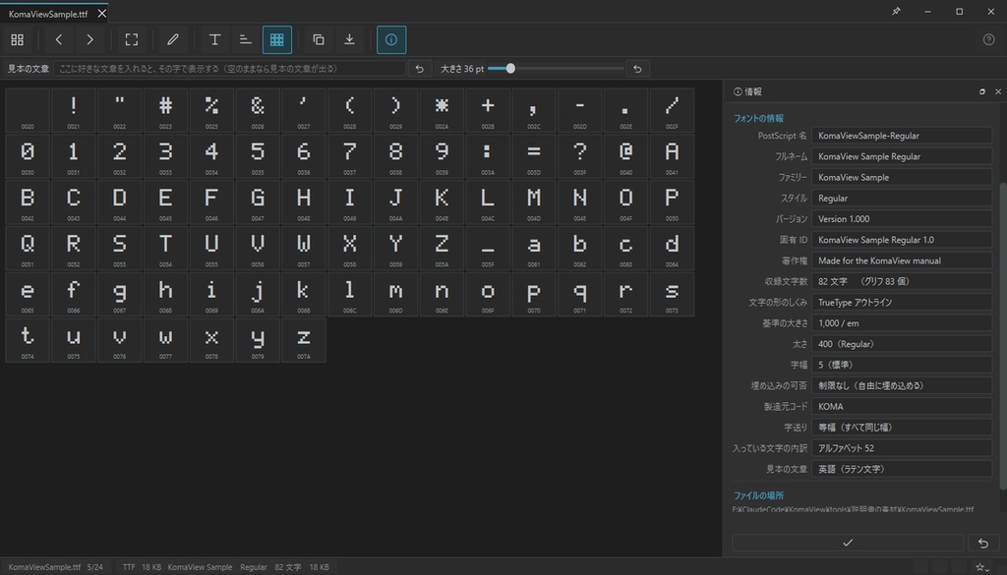Select the uppercase M glyph 004D
This screenshot has width=1007, height=575.
point(534,202)
